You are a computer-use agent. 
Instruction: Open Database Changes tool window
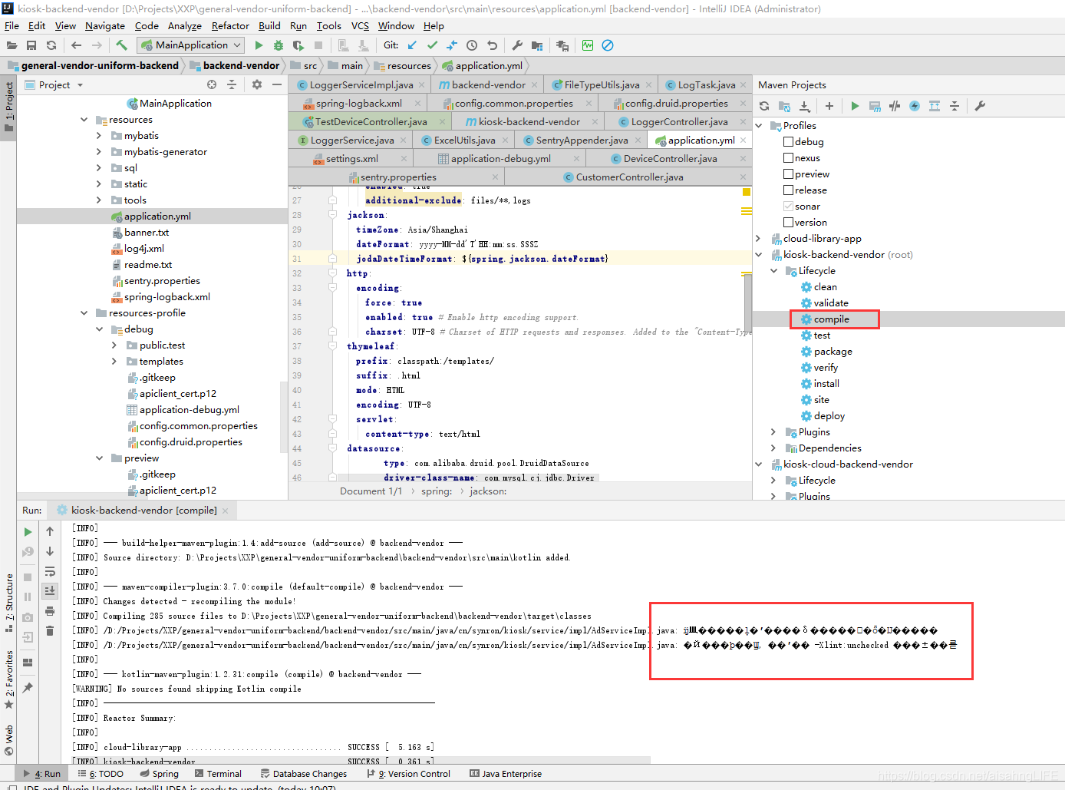(304, 774)
